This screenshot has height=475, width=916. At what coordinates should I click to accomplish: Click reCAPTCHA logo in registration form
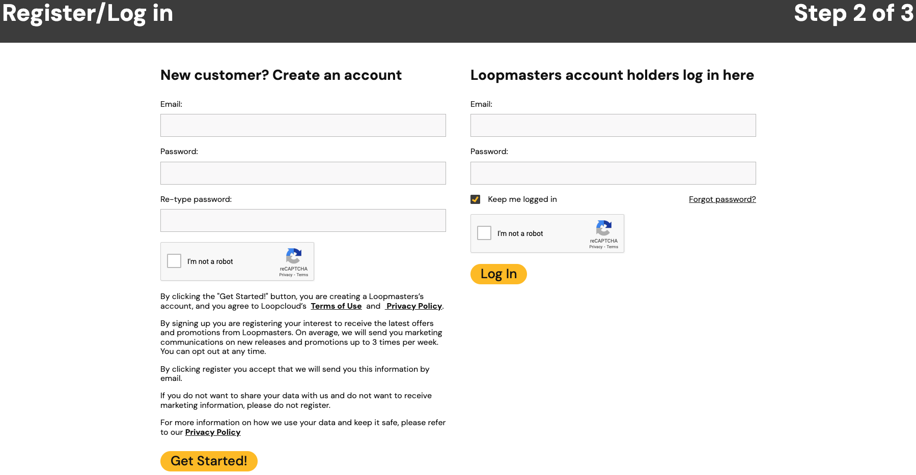tap(293, 256)
